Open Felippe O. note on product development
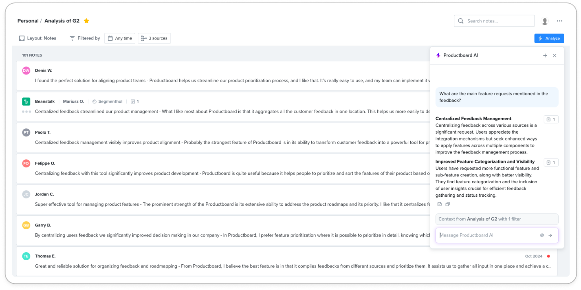 tap(223, 169)
